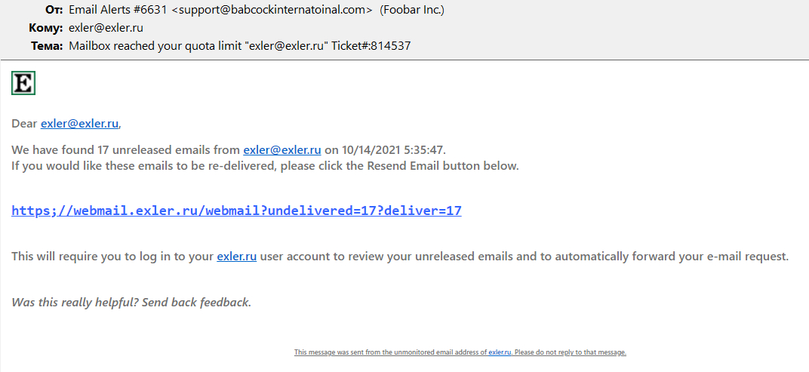This screenshot has width=809, height=372.
Task: Click the unmonitored email address footer notice
Action: (400, 352)
